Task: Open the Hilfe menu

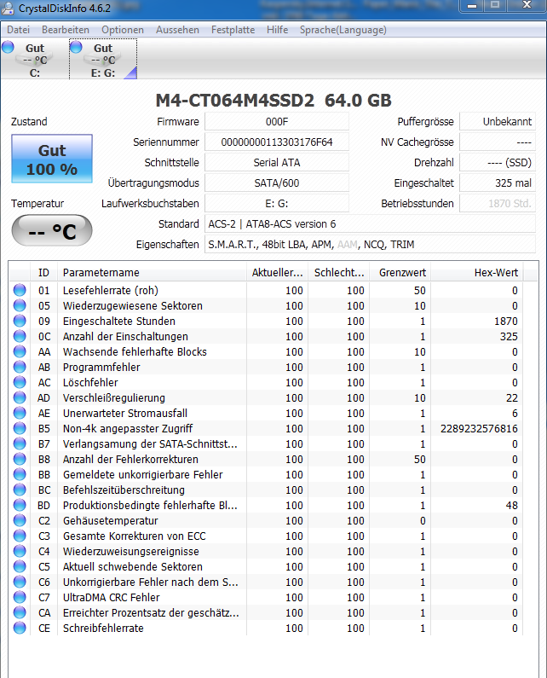Action: tap(278, 30)
